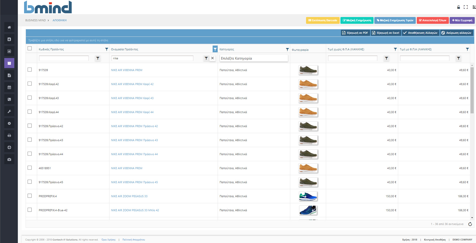Open the right-side menu lines icon

(474, 7)
